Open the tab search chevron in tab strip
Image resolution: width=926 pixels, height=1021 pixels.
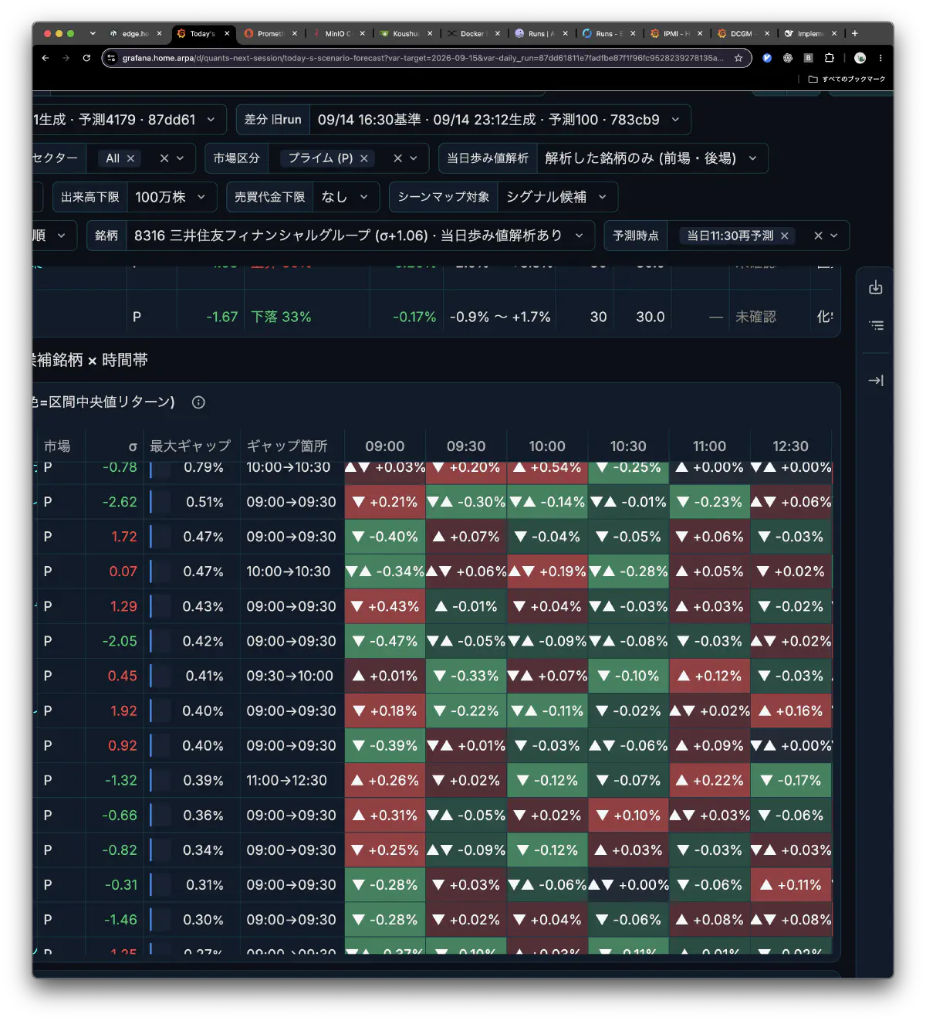[93, 33]
